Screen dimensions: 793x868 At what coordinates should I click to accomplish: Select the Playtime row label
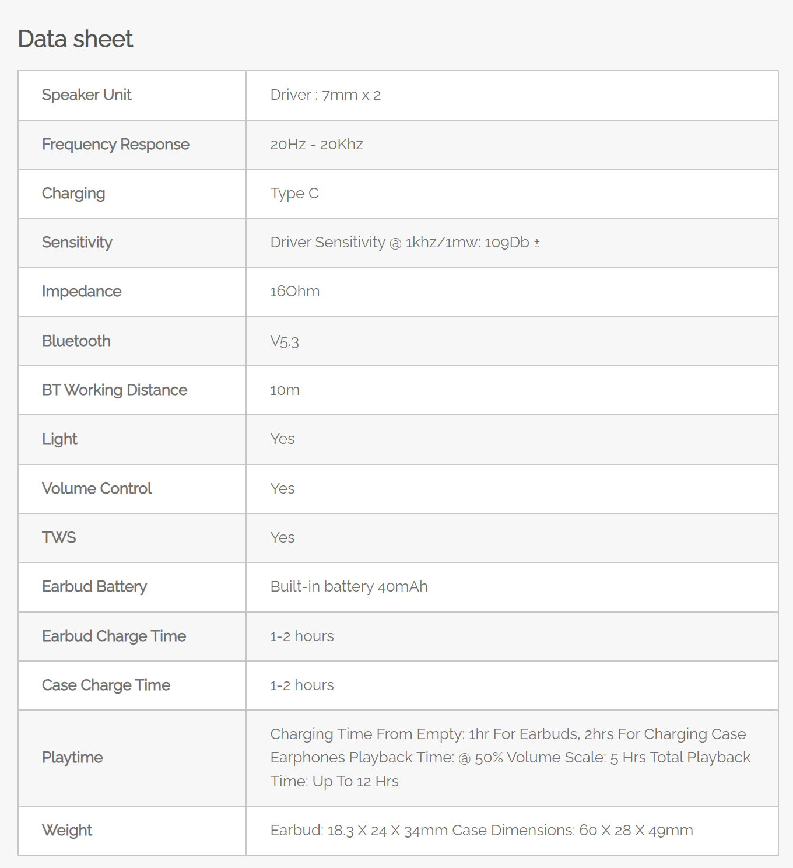pos(72,758)
